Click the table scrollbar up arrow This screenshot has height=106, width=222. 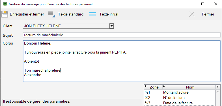coord(218,92)
